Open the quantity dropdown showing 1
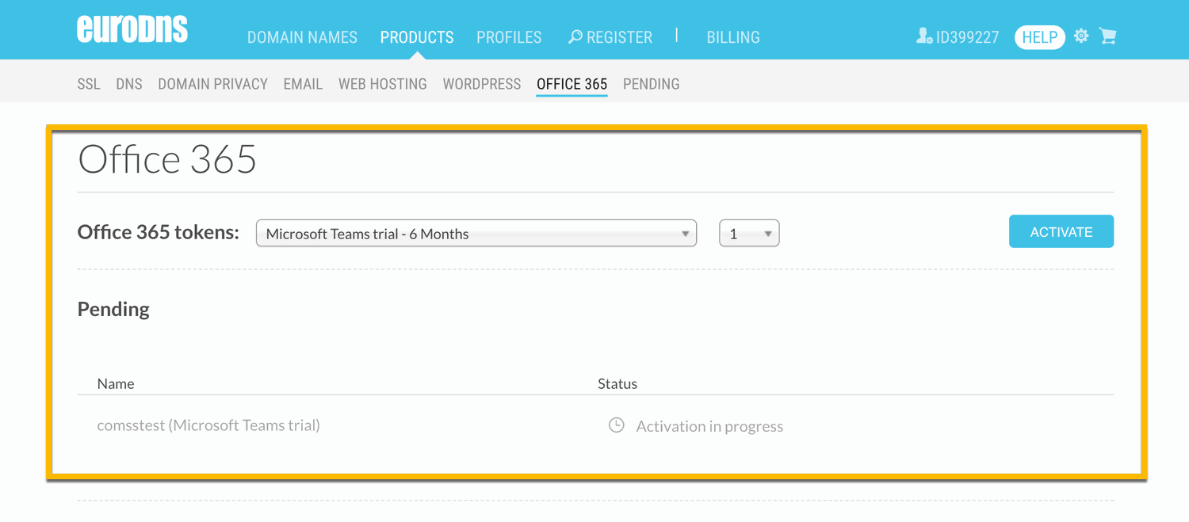 749,234
